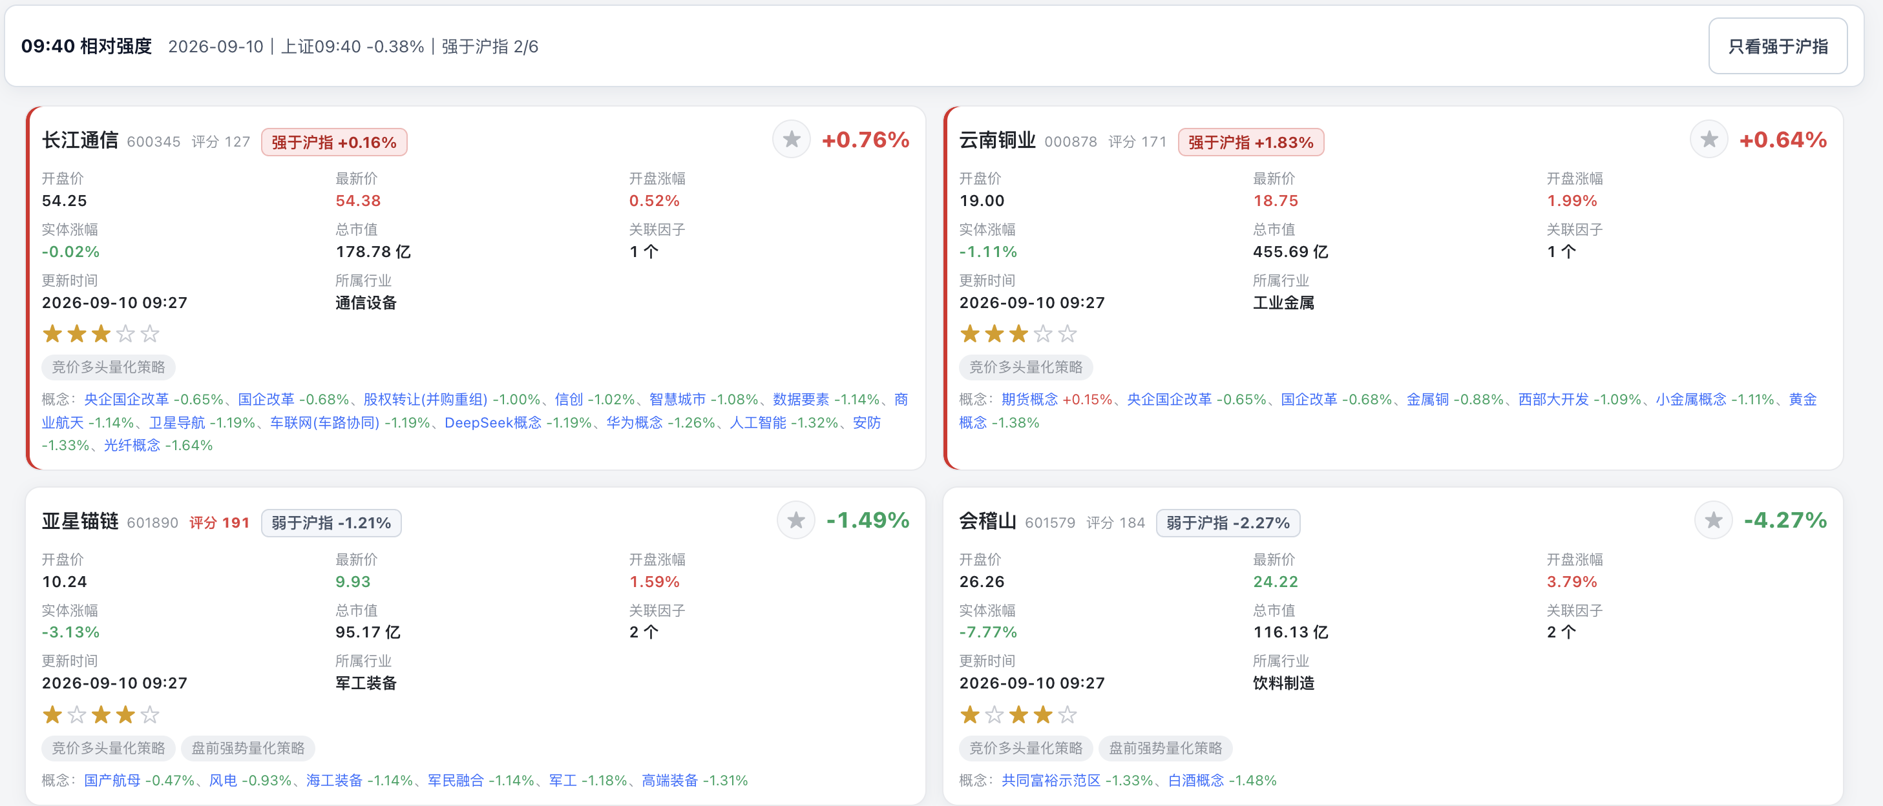
Task: Click the star button on 亚星锚链 card
Action: tap(796, 521)
